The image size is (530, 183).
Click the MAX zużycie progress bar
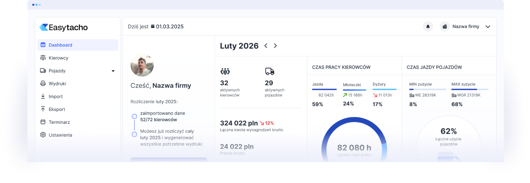coord(470,89)
